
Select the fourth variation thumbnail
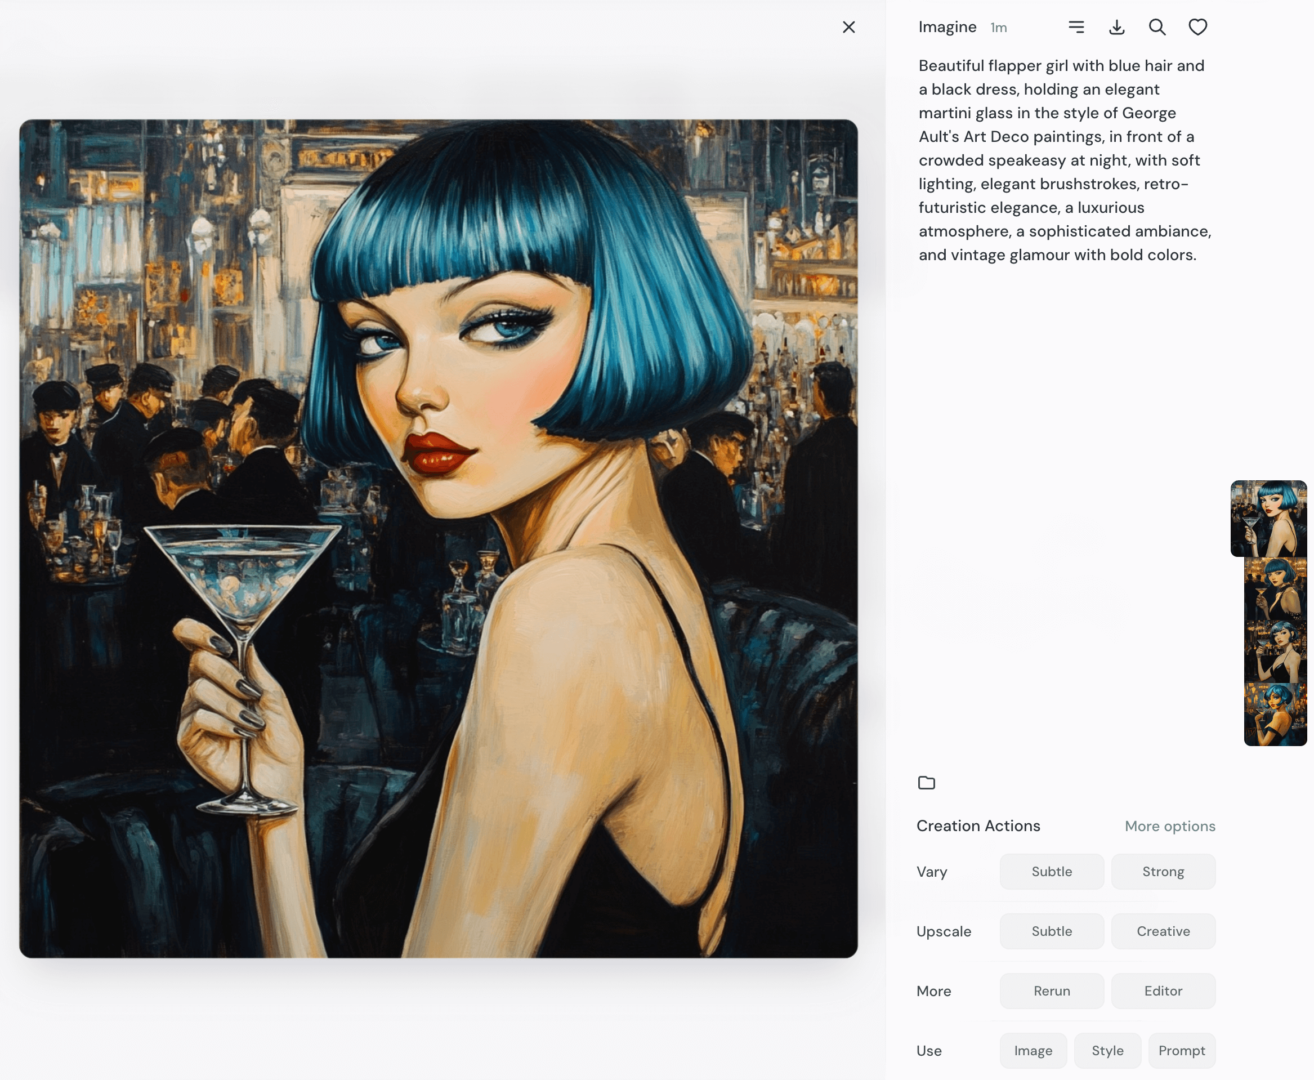pyautogui.click(x=1275, y=714)
